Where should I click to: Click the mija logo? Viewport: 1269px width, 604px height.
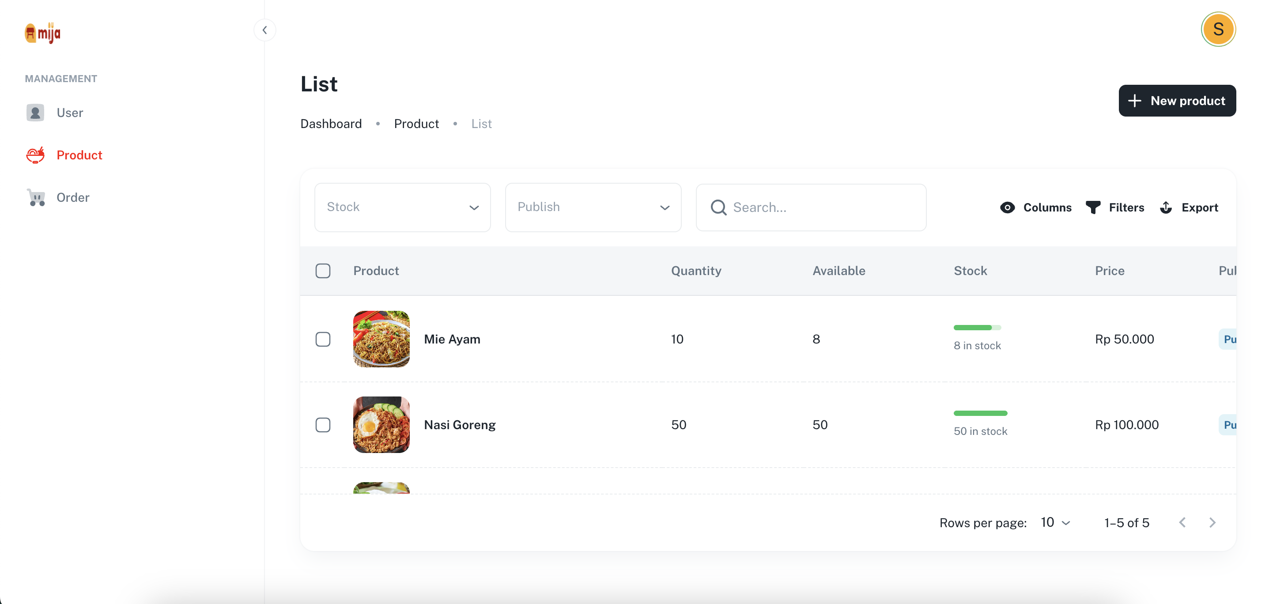pos(43,33)
